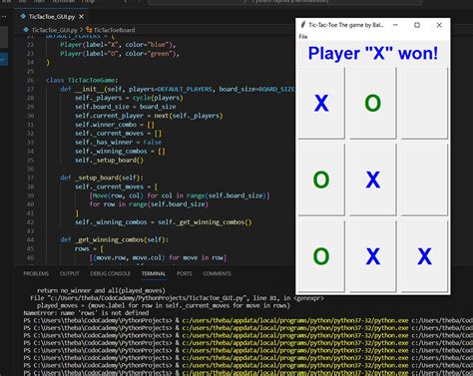Select the TERMINAL panel tab
The width and height of the screenshot is (473, 376).
[154, 273]
